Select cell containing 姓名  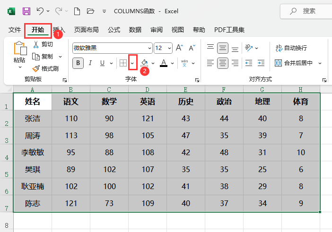[x=33, y=101]
